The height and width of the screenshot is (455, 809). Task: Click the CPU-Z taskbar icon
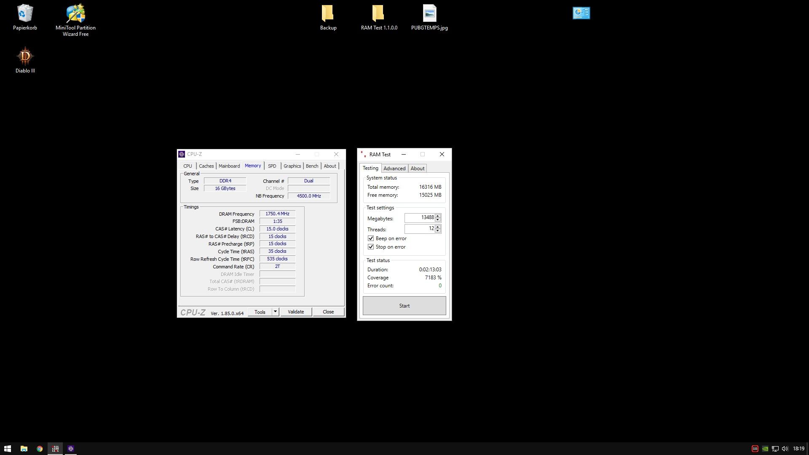point(71,449)
